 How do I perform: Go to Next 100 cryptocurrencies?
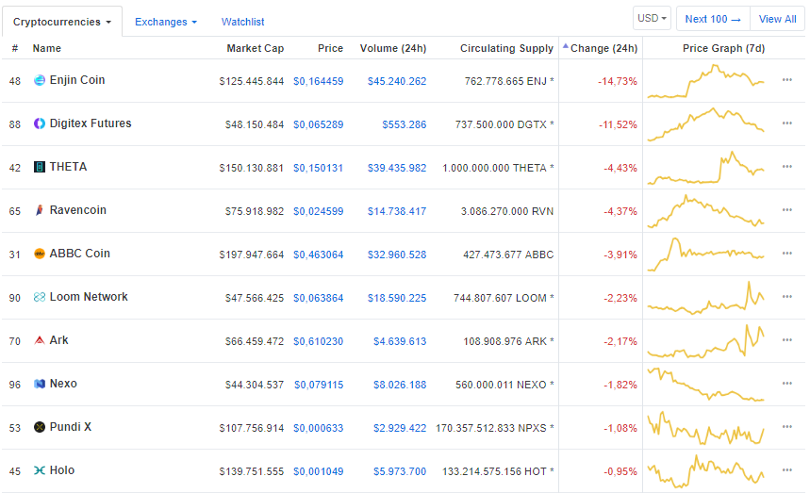tap(713, 19)
